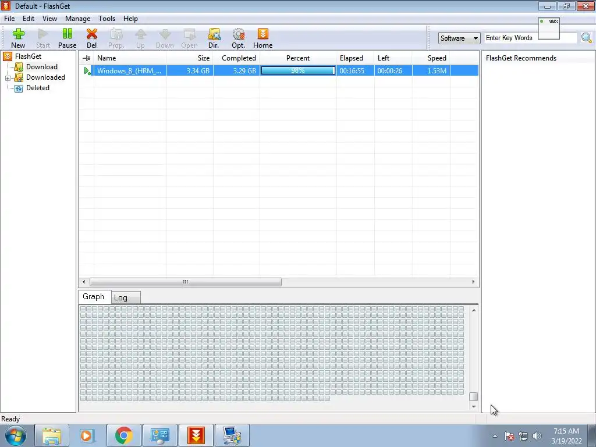Image resolution: width=596 pixels, height=447 pixels.
Task: Open the File menu
Action: coord(9,19)
